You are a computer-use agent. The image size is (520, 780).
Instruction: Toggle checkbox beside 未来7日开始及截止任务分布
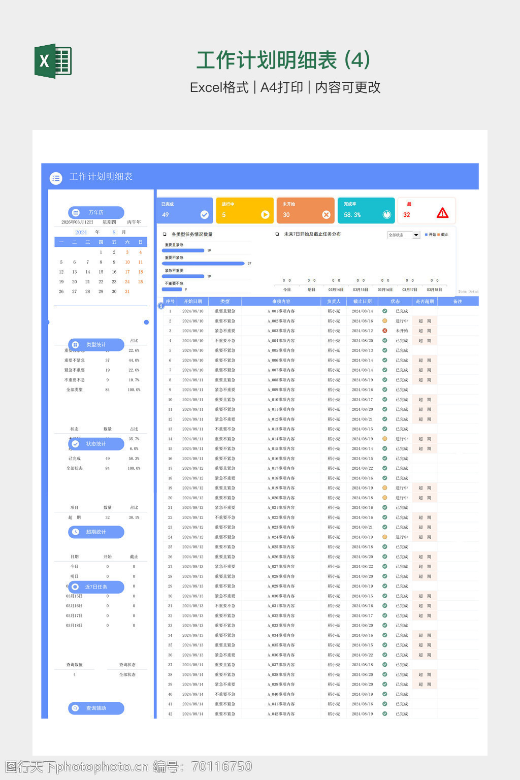277,234
